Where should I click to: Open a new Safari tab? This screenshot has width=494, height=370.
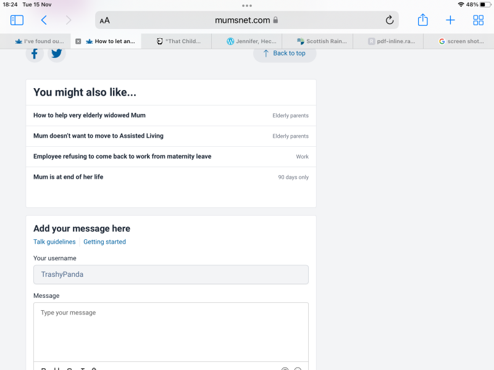click(x=450, y=20)
